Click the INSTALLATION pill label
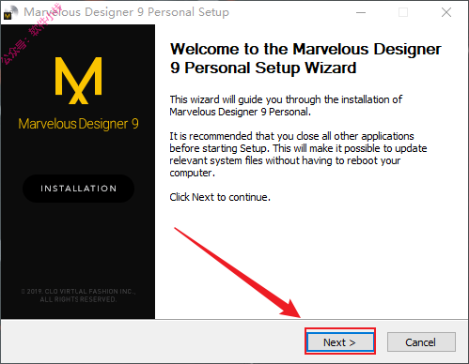This screenshot has height=364, width=469. [x=78, y=189]
